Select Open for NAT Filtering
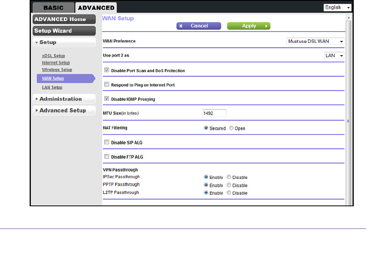Image resolution: width=367 pixels, height=255 pixels. point(232,128)
